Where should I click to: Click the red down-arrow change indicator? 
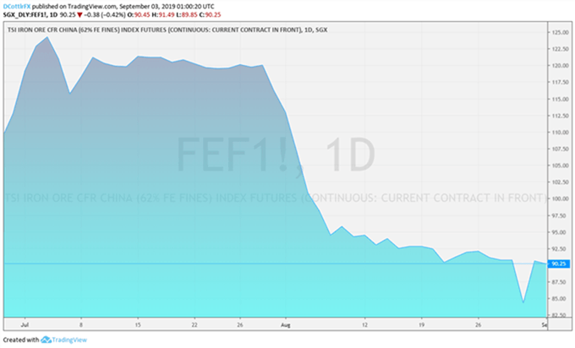tap(79, 15)
